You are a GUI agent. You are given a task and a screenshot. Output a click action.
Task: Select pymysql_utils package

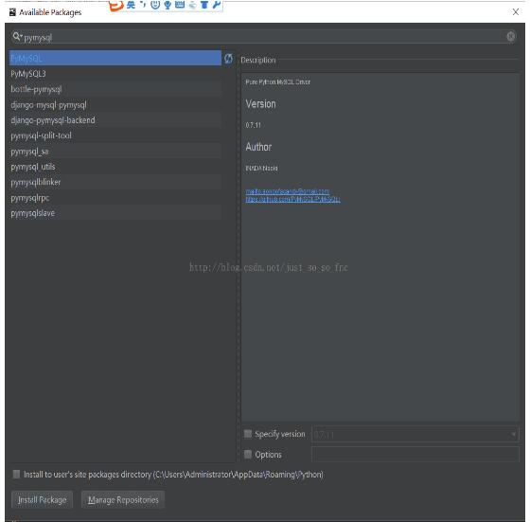click(115, 167)
